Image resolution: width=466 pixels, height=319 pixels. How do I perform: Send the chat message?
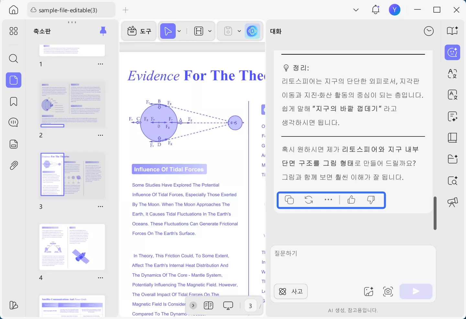click(416, 292)
